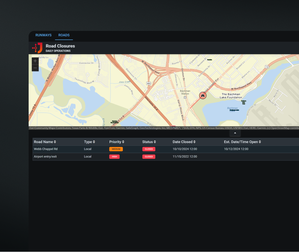This screenshot has width=299, height=252.
Task: Click CLOSED status for Webb Chappel Rd
Action: pyautogui.click(x=149, y=149)
